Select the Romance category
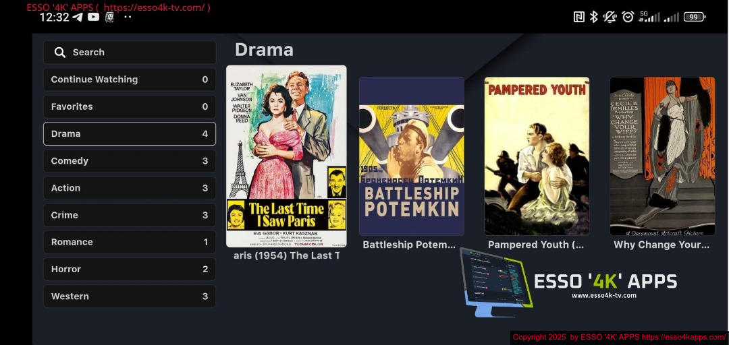 (130, 242)
